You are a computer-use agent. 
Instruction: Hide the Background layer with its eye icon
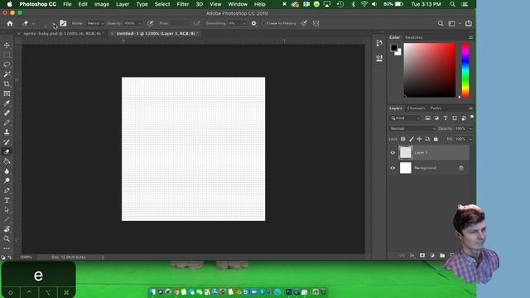pos(393,168)
